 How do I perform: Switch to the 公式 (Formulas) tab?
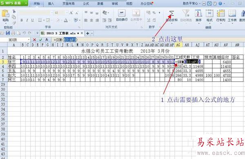click(x=86, y=3)
